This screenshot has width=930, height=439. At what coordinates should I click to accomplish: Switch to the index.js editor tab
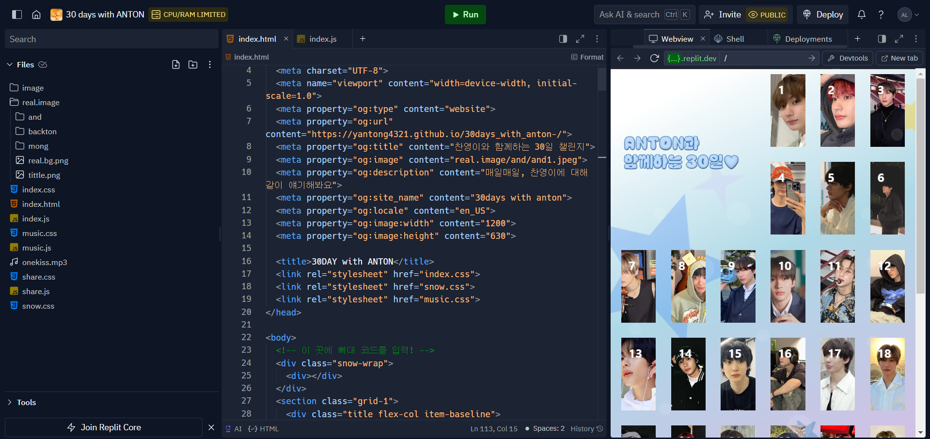[322, 39]
